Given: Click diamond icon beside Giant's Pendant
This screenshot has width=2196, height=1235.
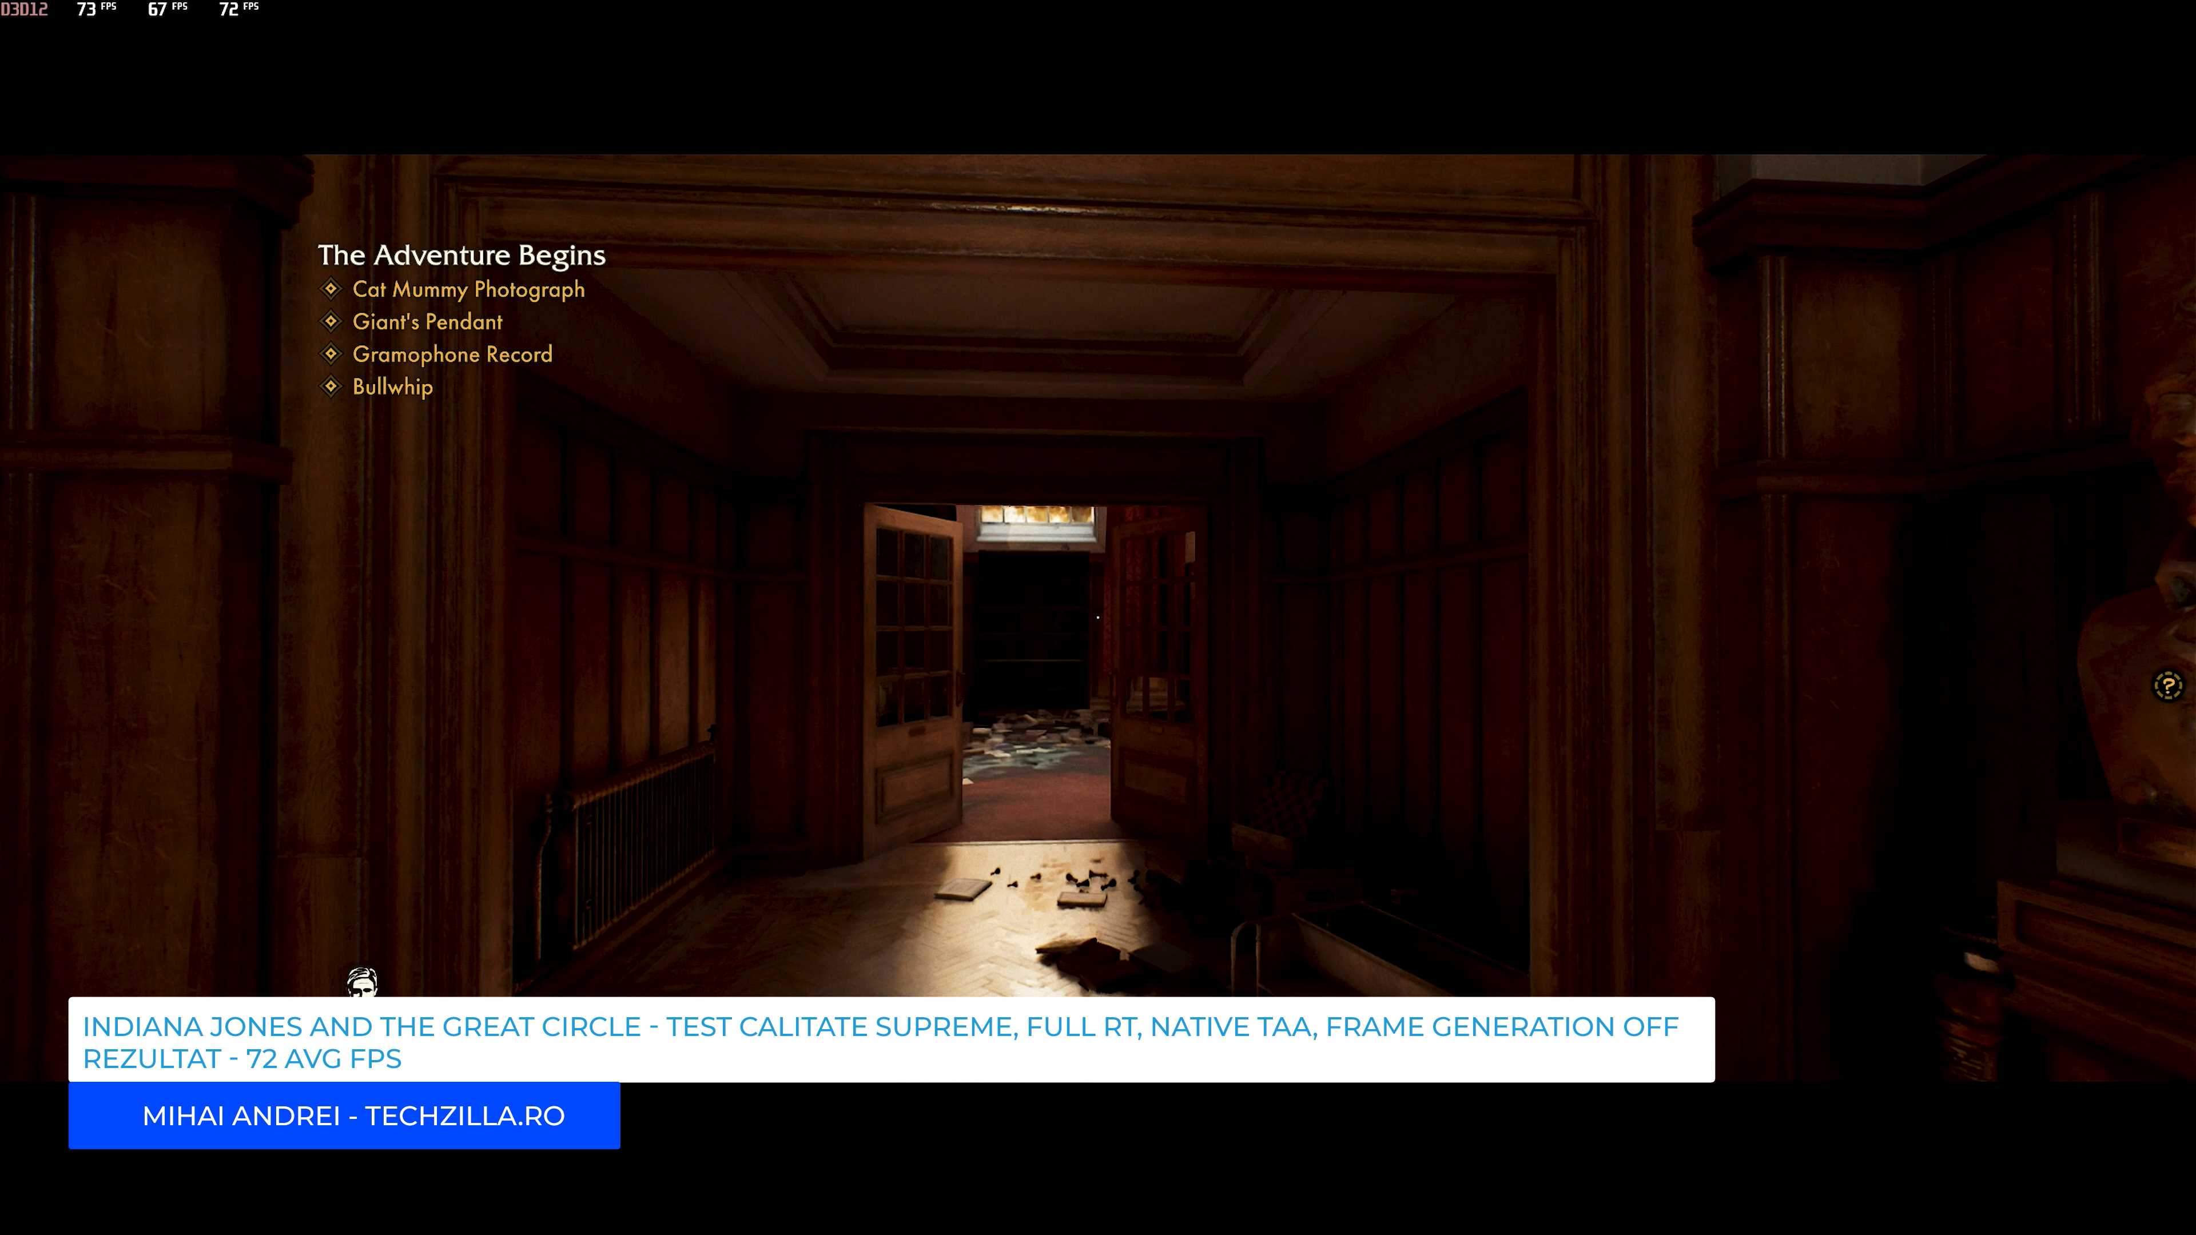Looking at the screenshot, I should click(x=331, y=321).
